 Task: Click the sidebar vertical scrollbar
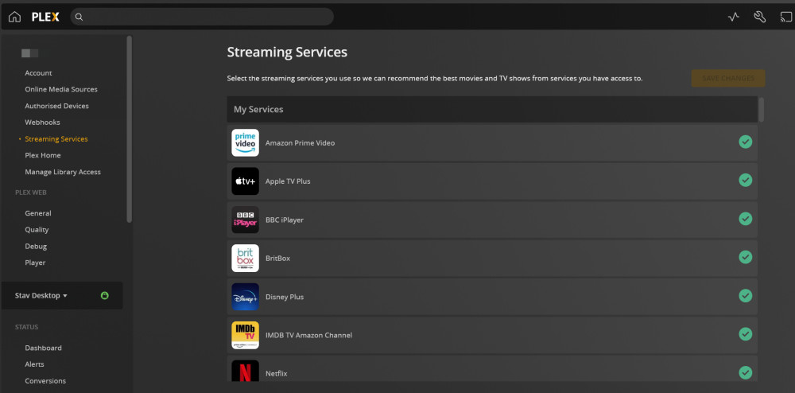click(x=130, y=127)
